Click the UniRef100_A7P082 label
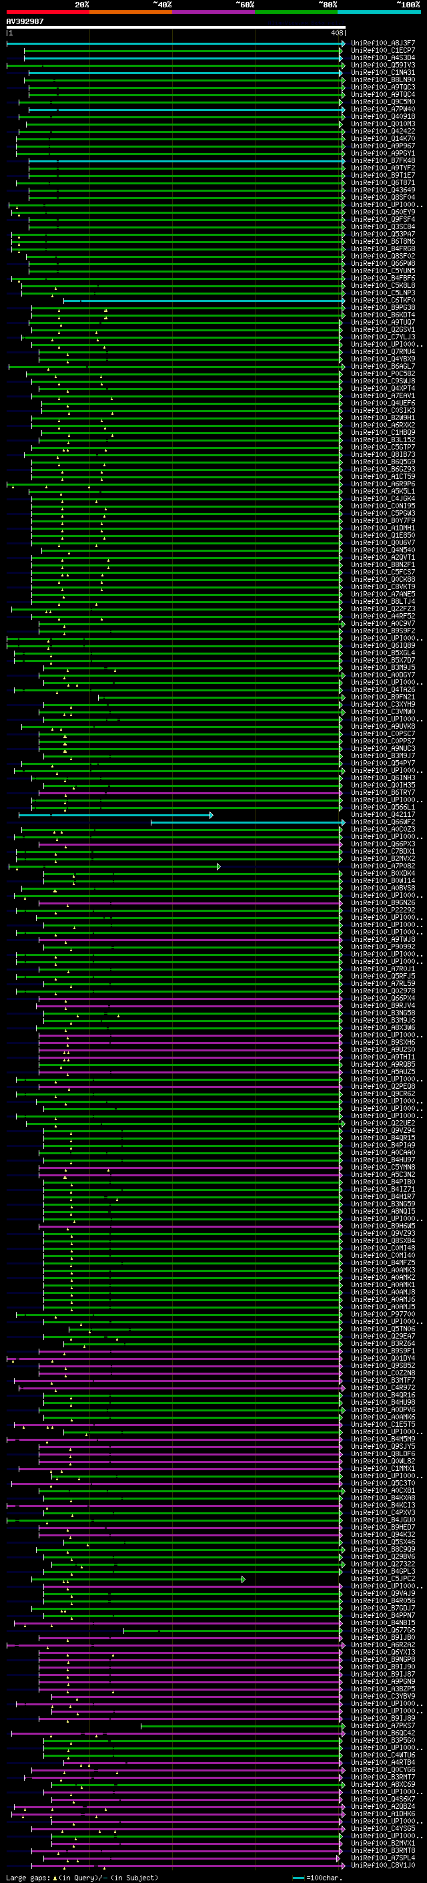427x1883 pixels. pos(383,866)
